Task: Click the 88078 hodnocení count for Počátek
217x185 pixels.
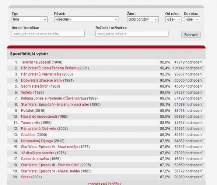Action: [188, 111]
